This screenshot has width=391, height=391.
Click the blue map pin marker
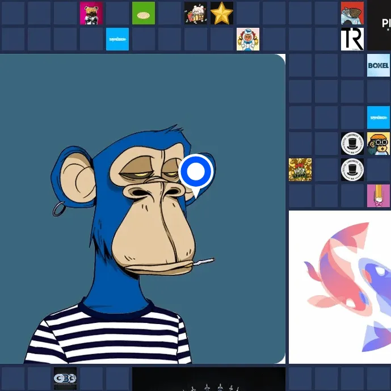coord(196,175)
